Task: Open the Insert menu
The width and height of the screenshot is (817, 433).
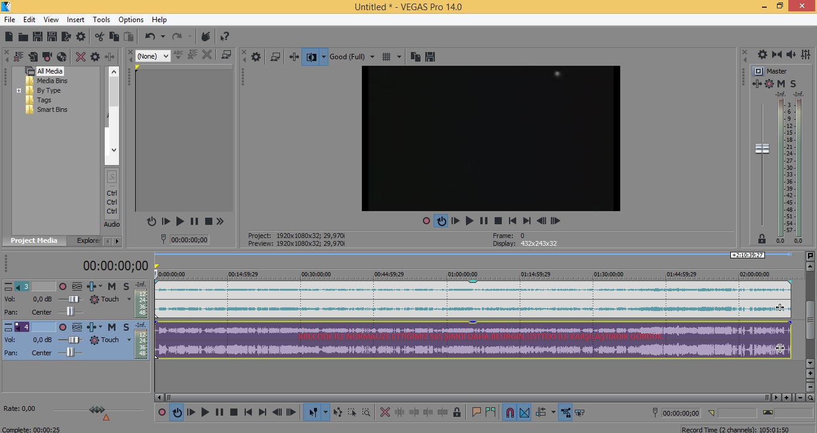Action: [75, 20]
